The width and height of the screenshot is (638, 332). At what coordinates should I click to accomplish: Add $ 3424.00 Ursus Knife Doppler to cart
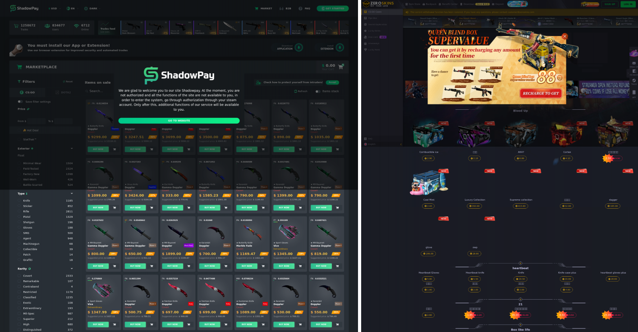(151, 208)
